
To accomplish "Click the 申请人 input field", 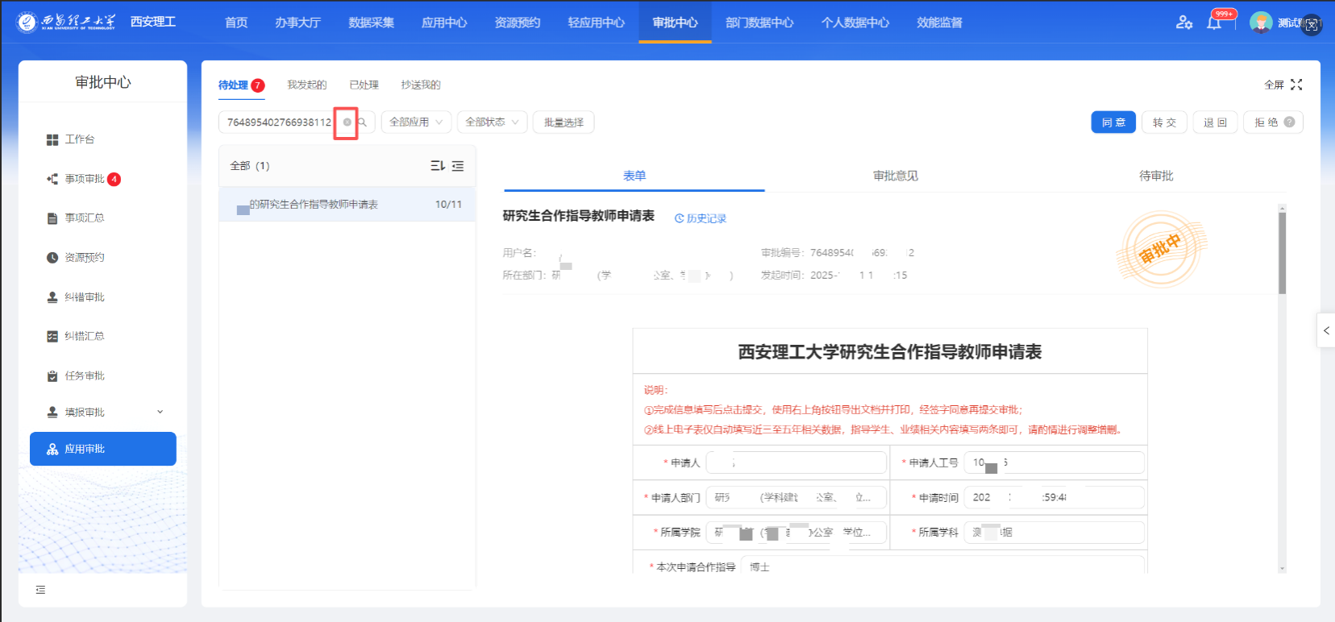I will 796,463.
